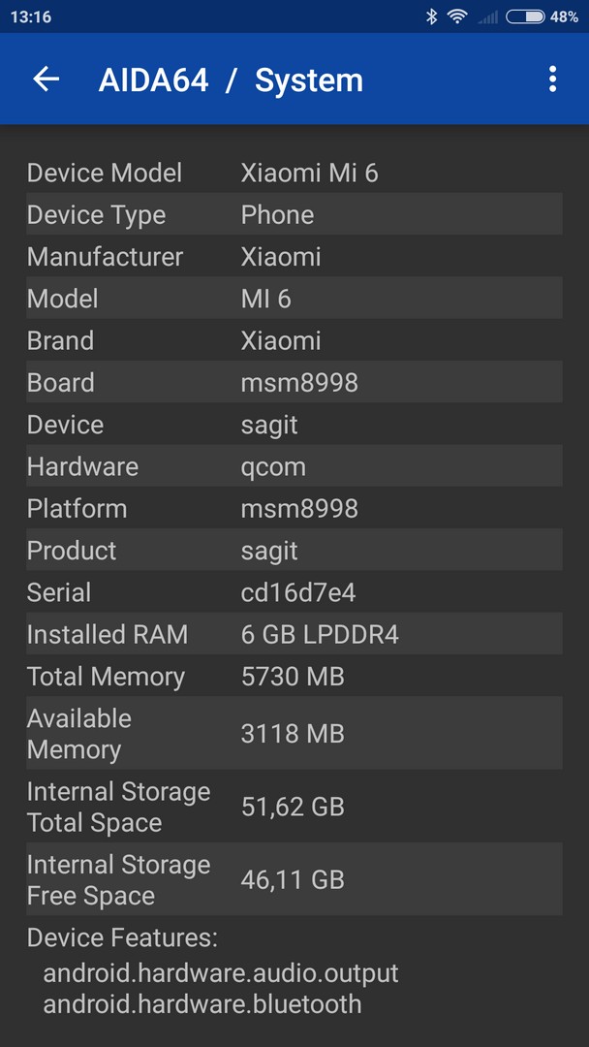
Task: Tap the Board msm8998 row
Action: point(294,382)
